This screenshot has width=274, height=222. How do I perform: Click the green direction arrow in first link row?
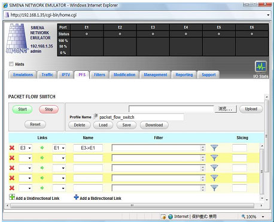[42, 148]
